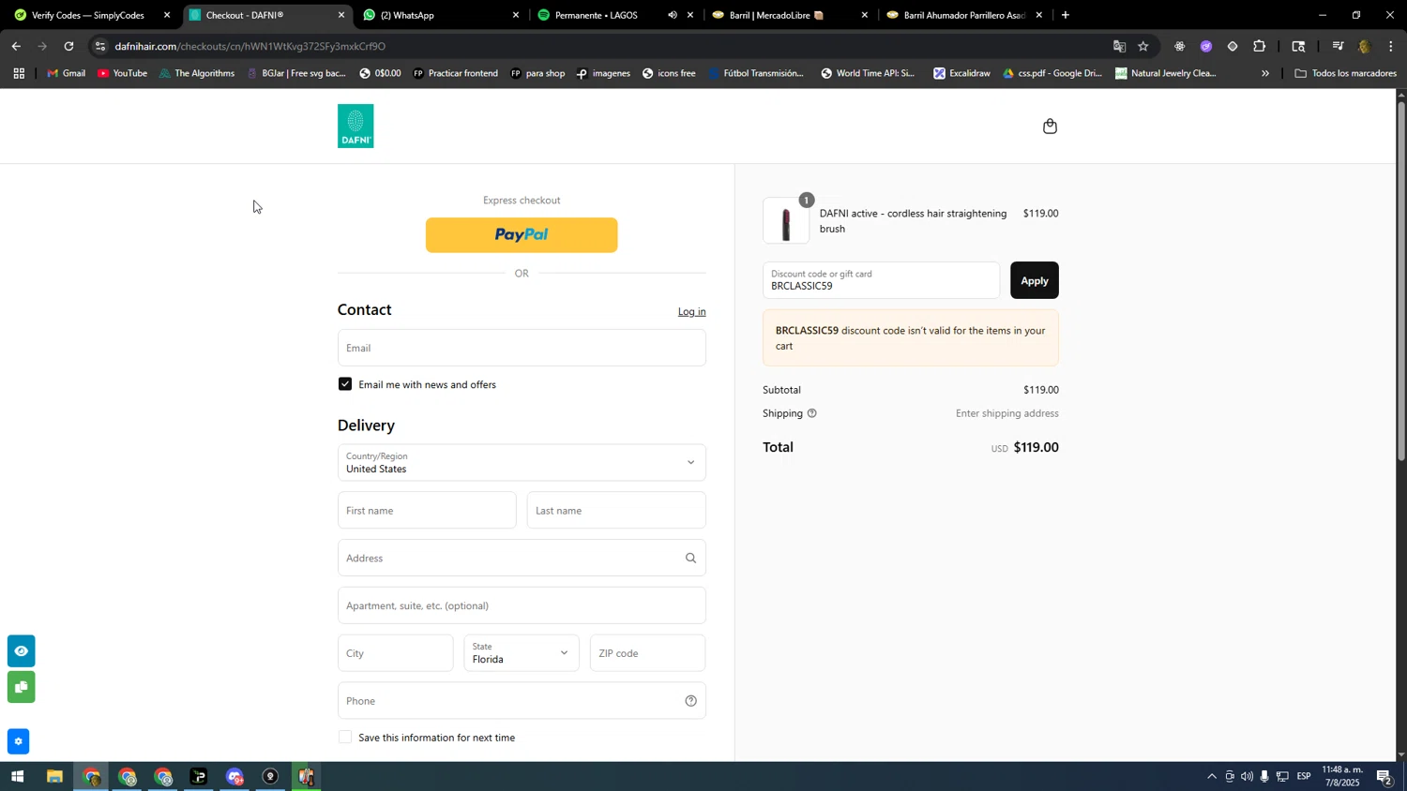
Task: Switch to WhatsApp tab
Action: click(440, 15)
